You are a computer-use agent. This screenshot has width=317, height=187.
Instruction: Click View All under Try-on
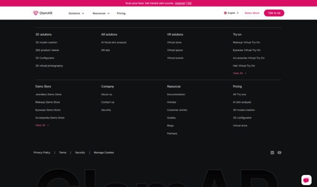(x=240, y=73)
